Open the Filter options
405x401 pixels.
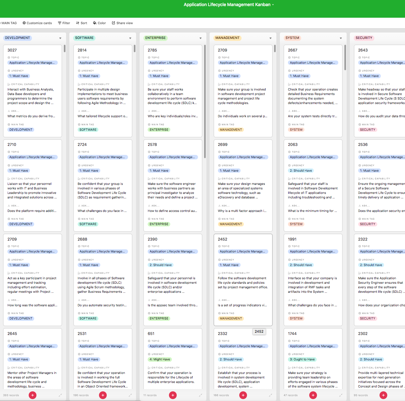(x=64, y=23)
